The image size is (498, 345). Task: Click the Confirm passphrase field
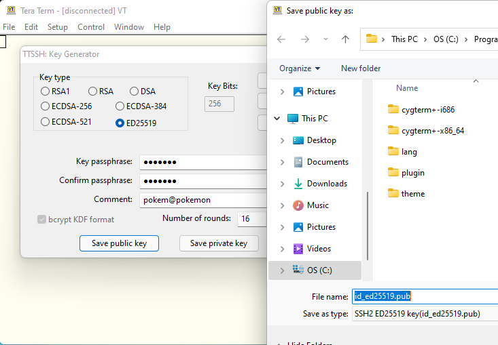click(x=203, y=181)
